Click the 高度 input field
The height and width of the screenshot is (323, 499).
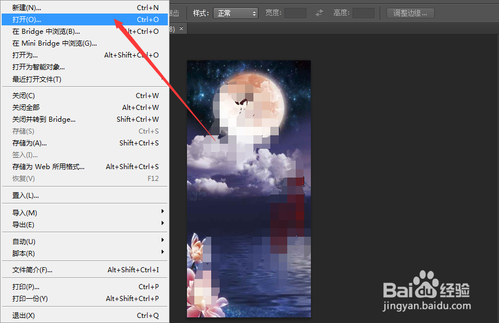(363, 14)
